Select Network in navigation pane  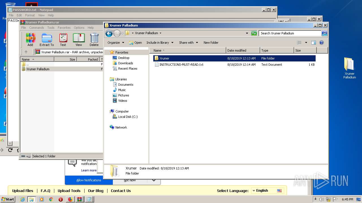click(x=121, y=127)
